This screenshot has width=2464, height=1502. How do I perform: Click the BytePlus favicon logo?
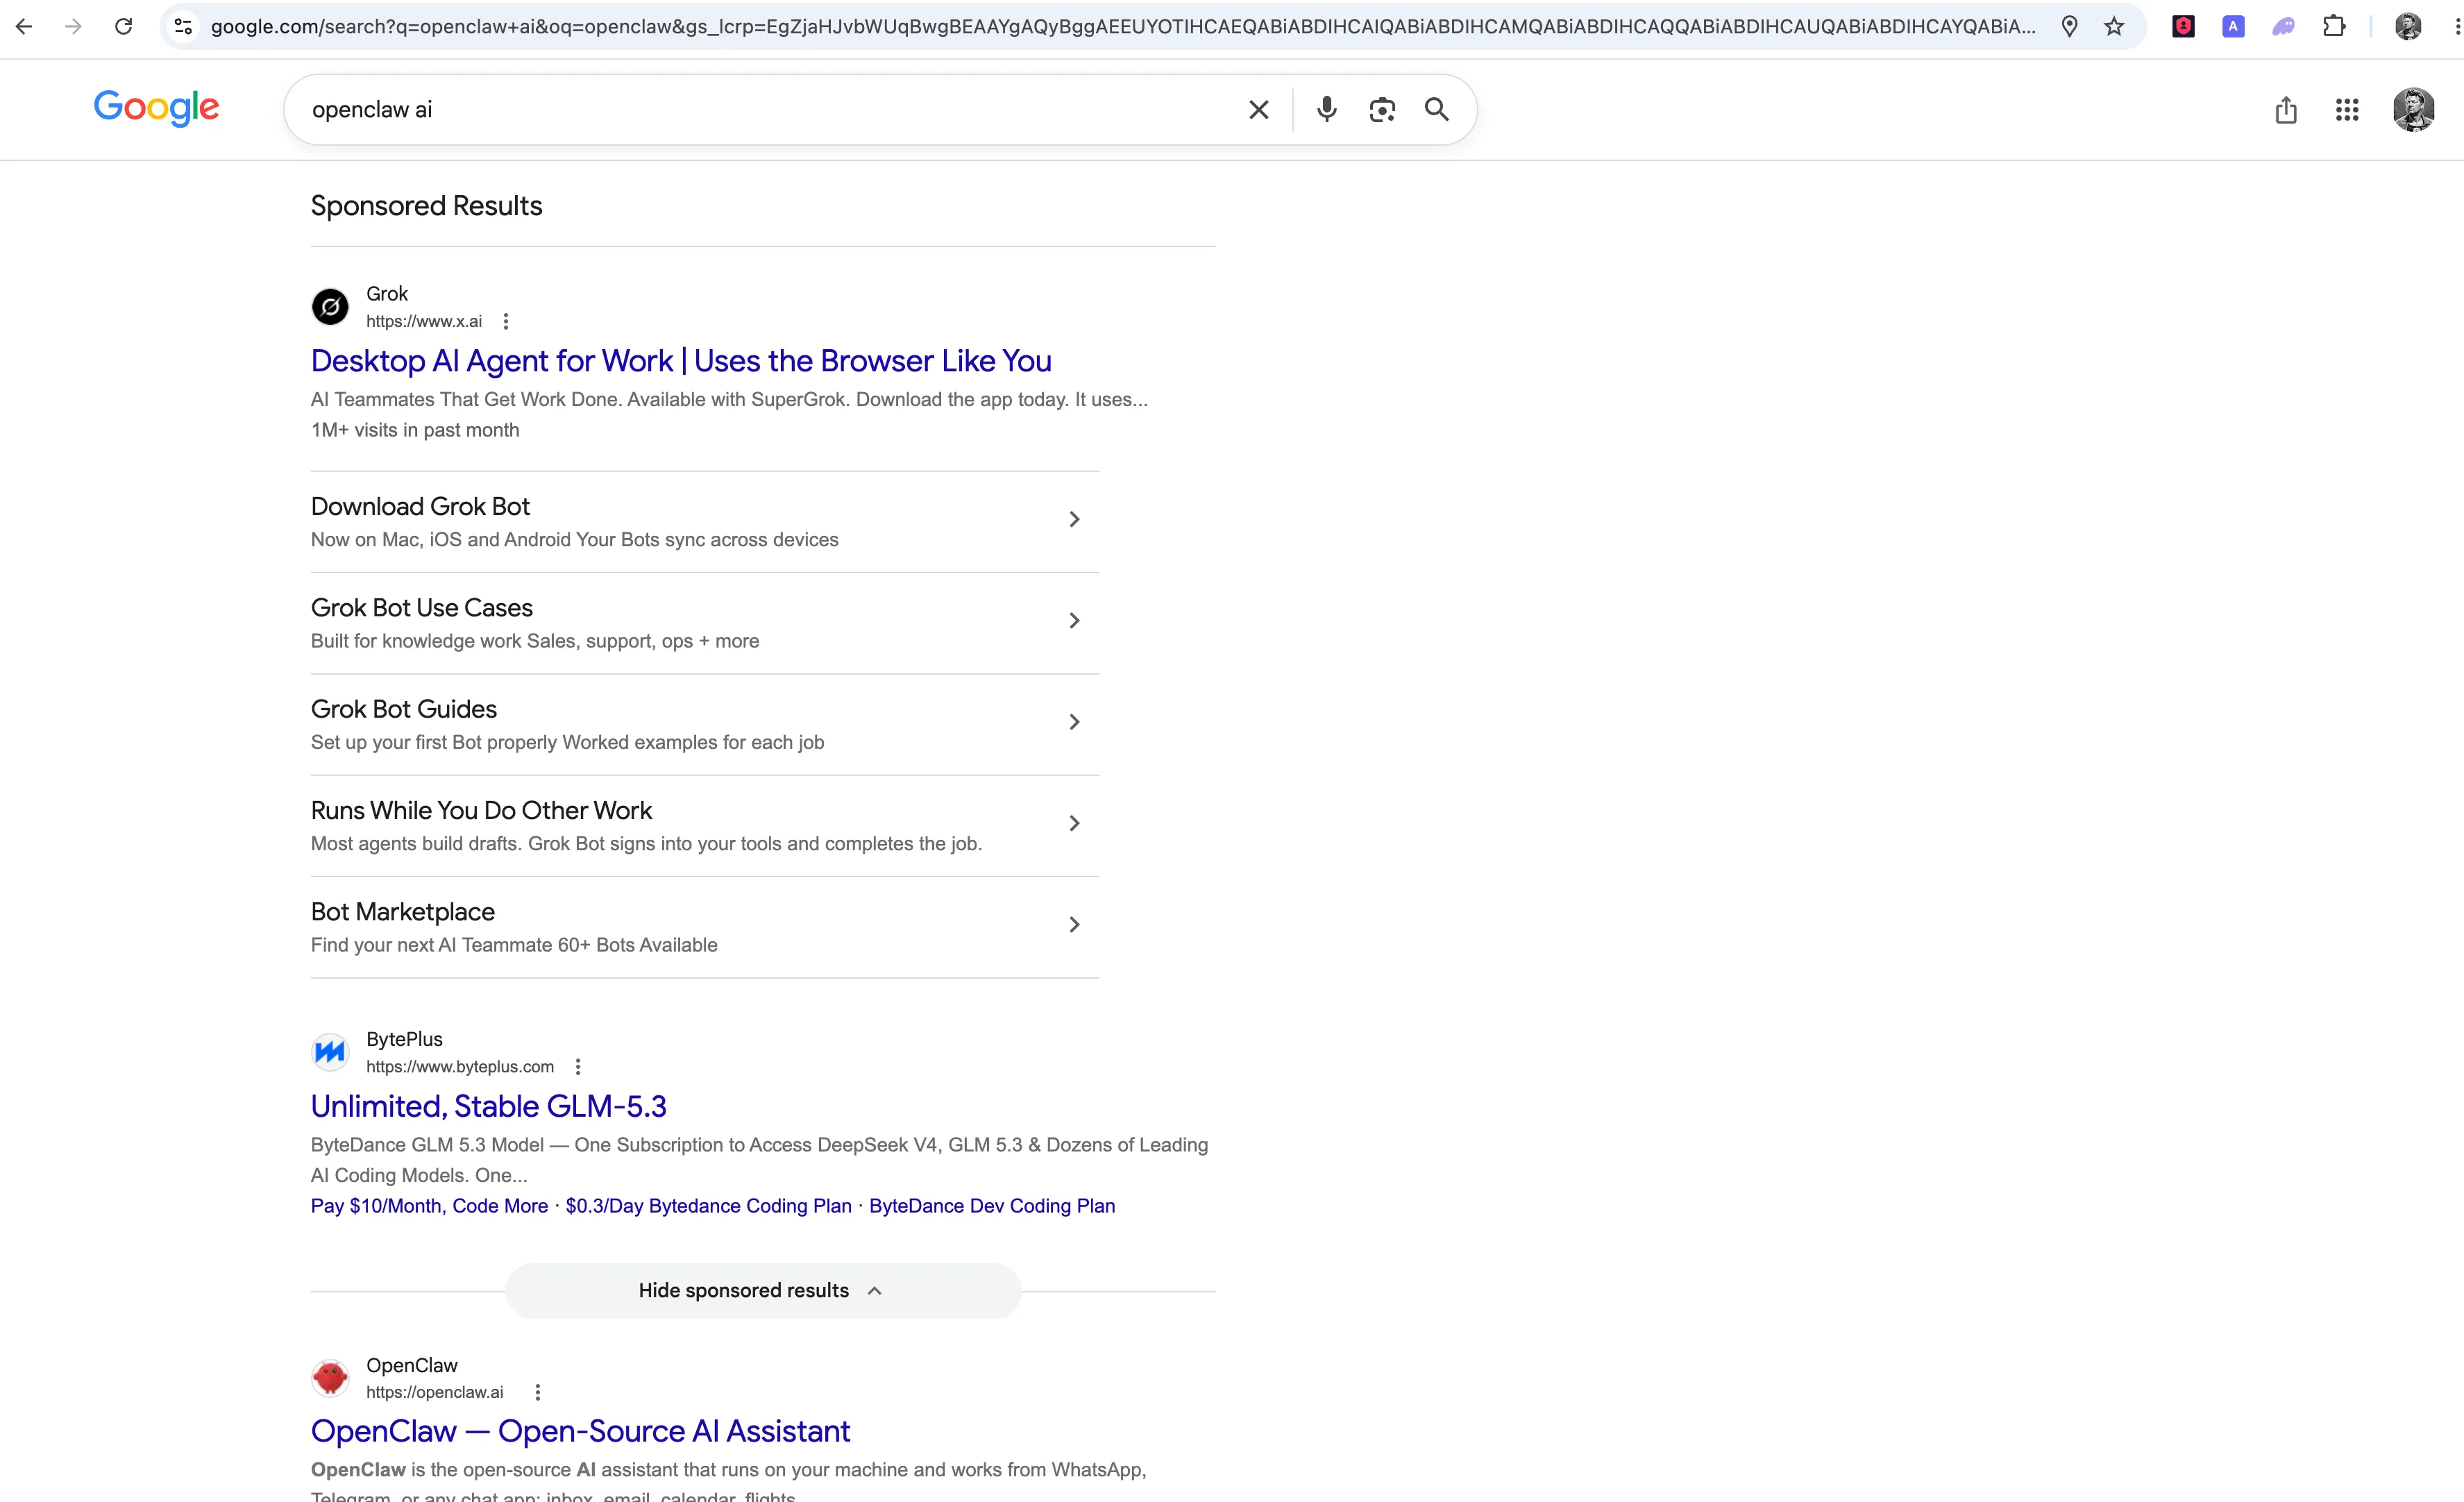pyautogui.click(x=330, y=1051)
